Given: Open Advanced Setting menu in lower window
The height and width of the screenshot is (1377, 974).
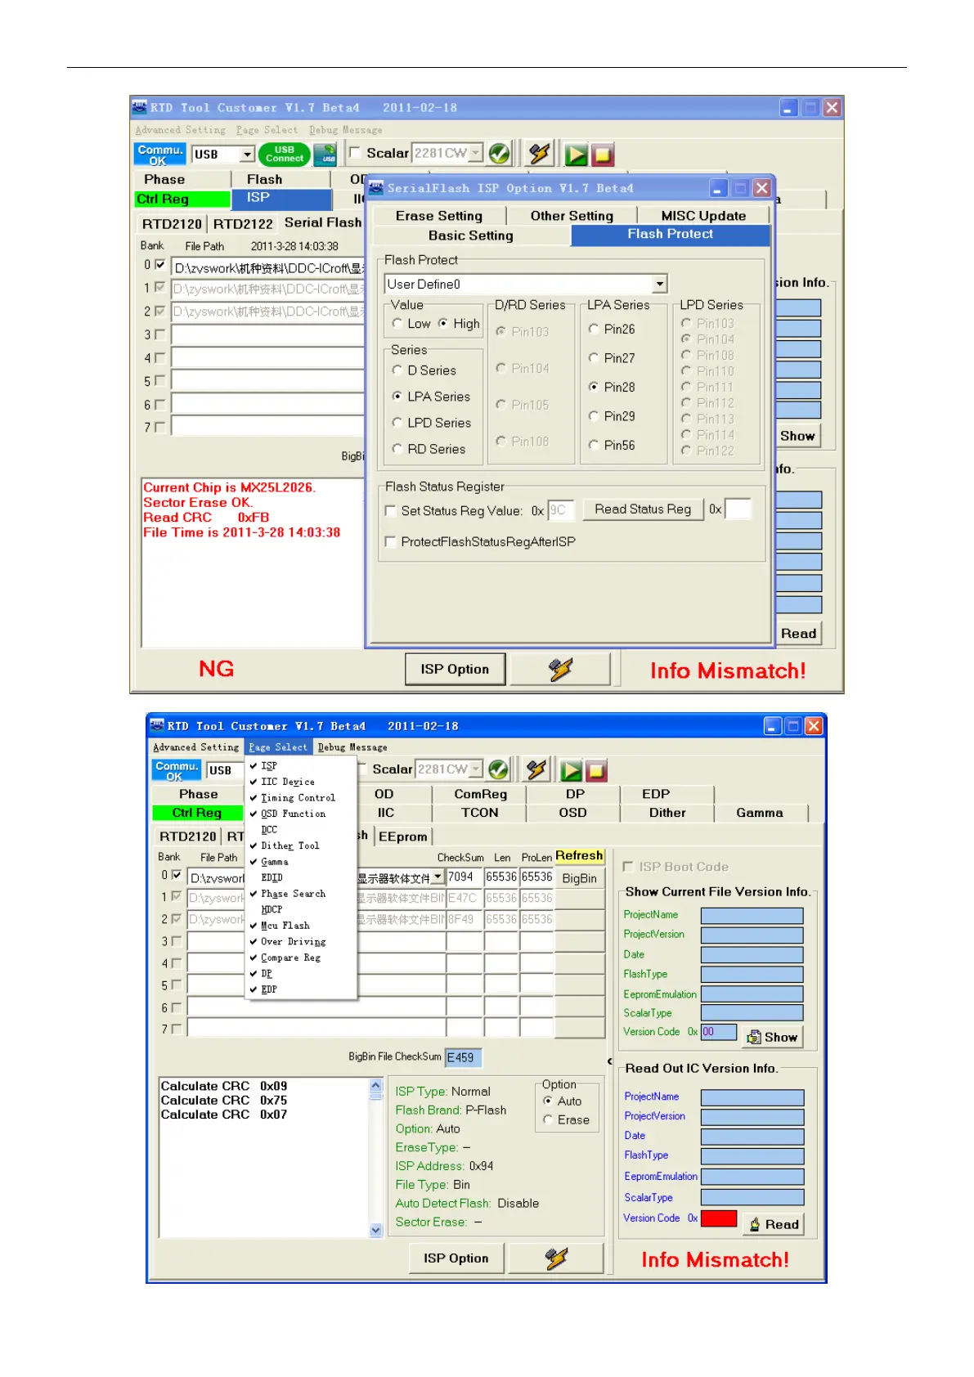Looking at the screenshot, I should tap(196, 747).
